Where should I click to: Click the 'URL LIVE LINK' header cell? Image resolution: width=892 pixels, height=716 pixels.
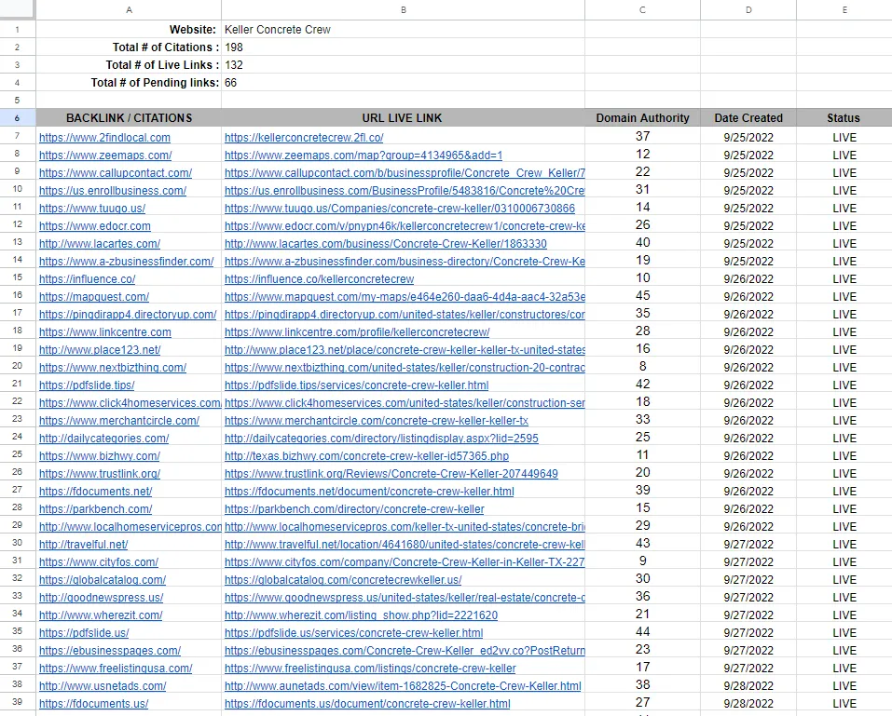404,117
